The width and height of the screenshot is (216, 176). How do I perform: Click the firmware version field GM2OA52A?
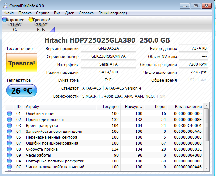[x=108, y=48]
